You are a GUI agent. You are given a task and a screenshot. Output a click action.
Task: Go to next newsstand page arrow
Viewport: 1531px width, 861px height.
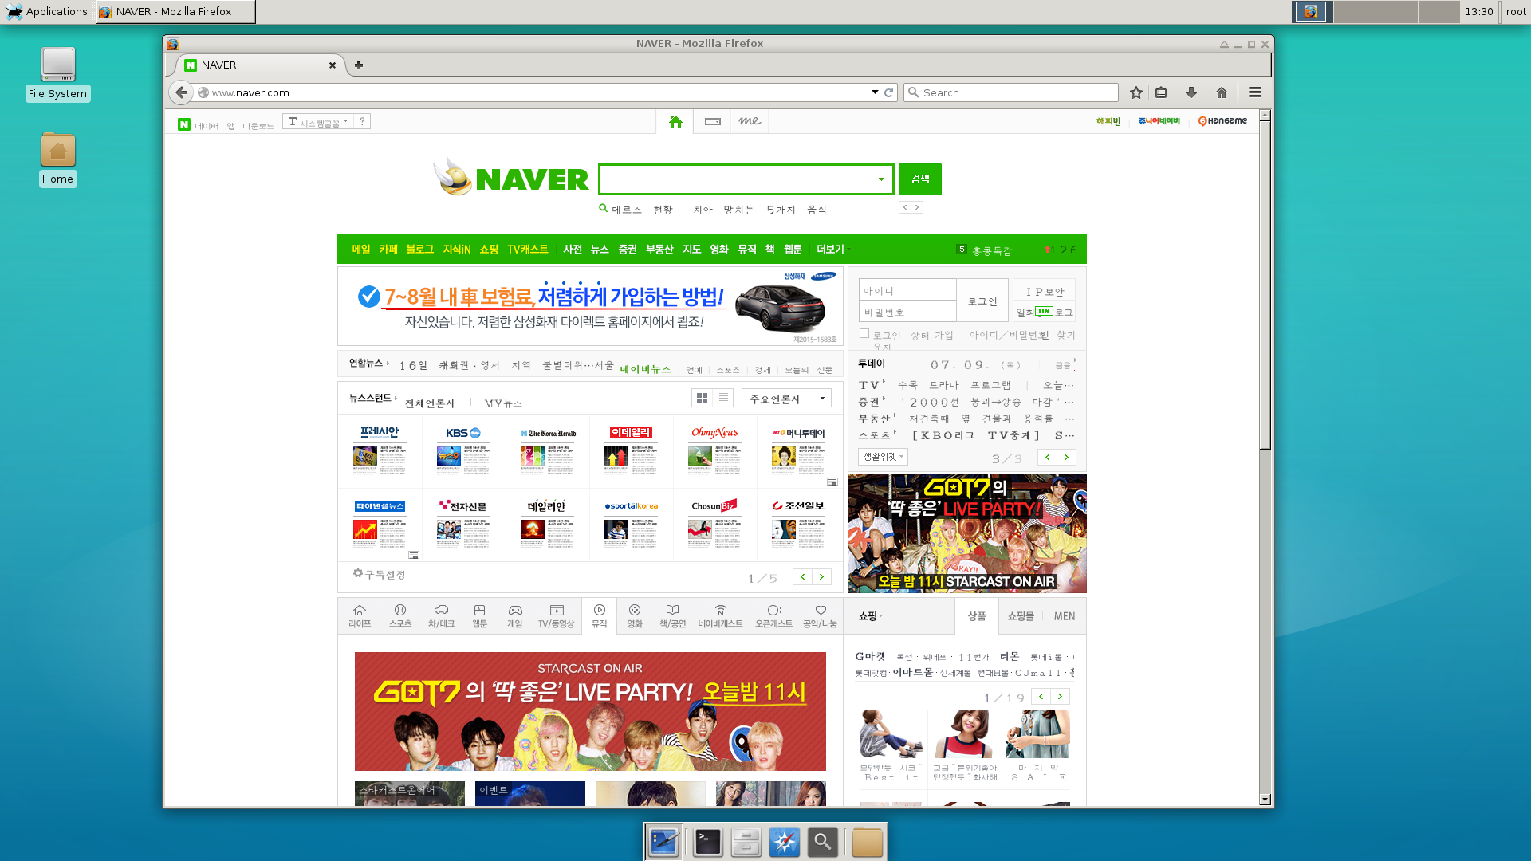822,576
